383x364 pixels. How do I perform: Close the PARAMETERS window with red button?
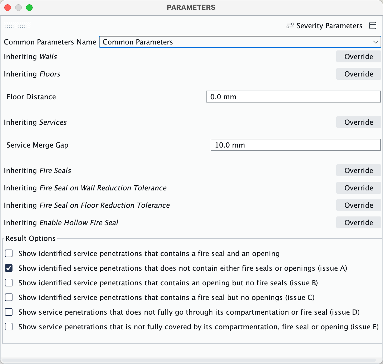8,8
